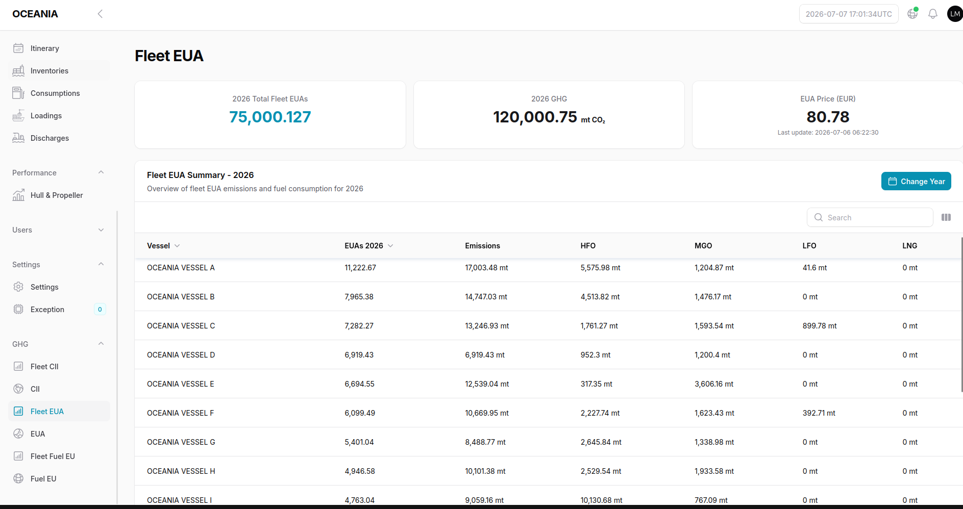Sort by Vessel column chevron
Viewport: 963px width, 509px height.
(177, 246)
